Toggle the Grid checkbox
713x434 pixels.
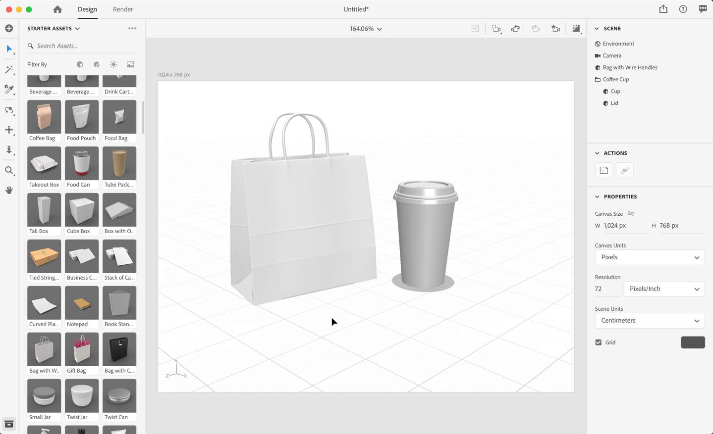pos(599,342)
